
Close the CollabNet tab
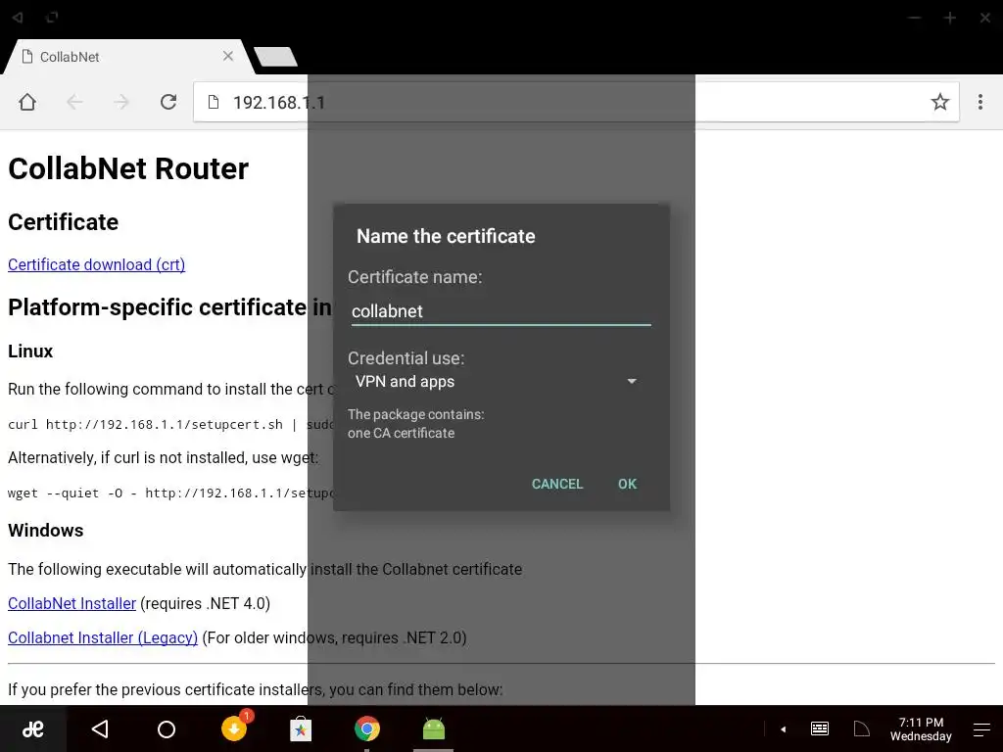227,56
